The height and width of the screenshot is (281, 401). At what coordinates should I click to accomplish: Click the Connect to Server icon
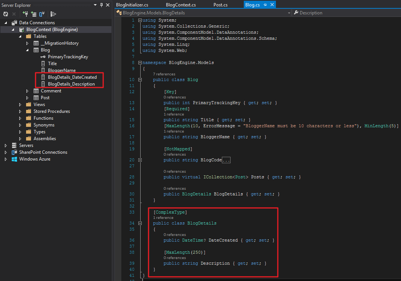(34, 14)
